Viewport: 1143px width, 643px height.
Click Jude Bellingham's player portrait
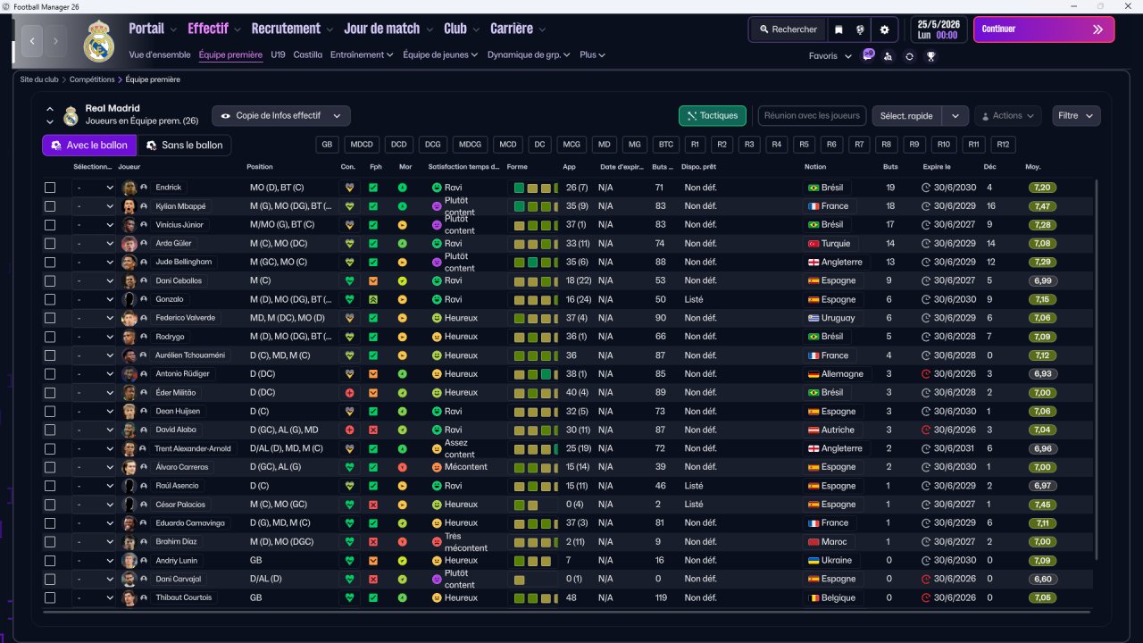[x=129, y=263]
